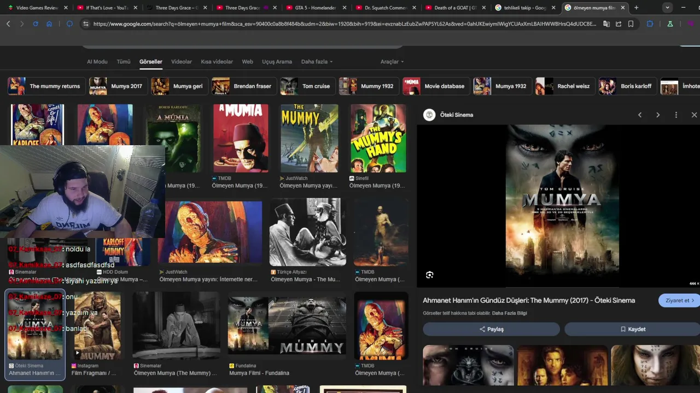This screenshot has width=700, height=393.
Task: Expand the tab search dropdown arrow
Action: pos(668,8)
